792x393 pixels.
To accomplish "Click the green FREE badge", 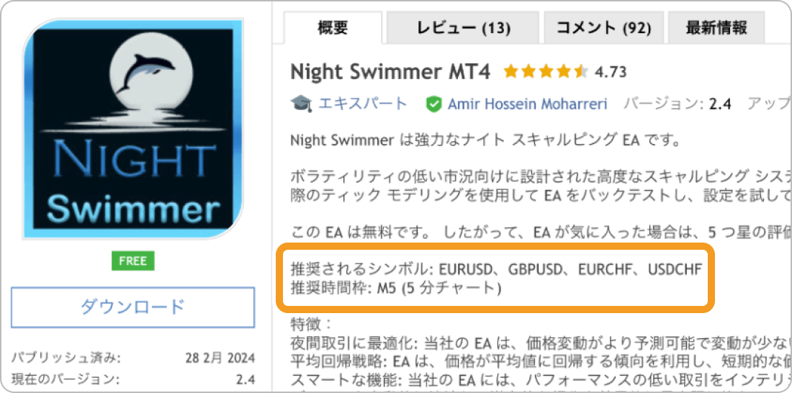I will pyautogui.click(x=132, y=261).
